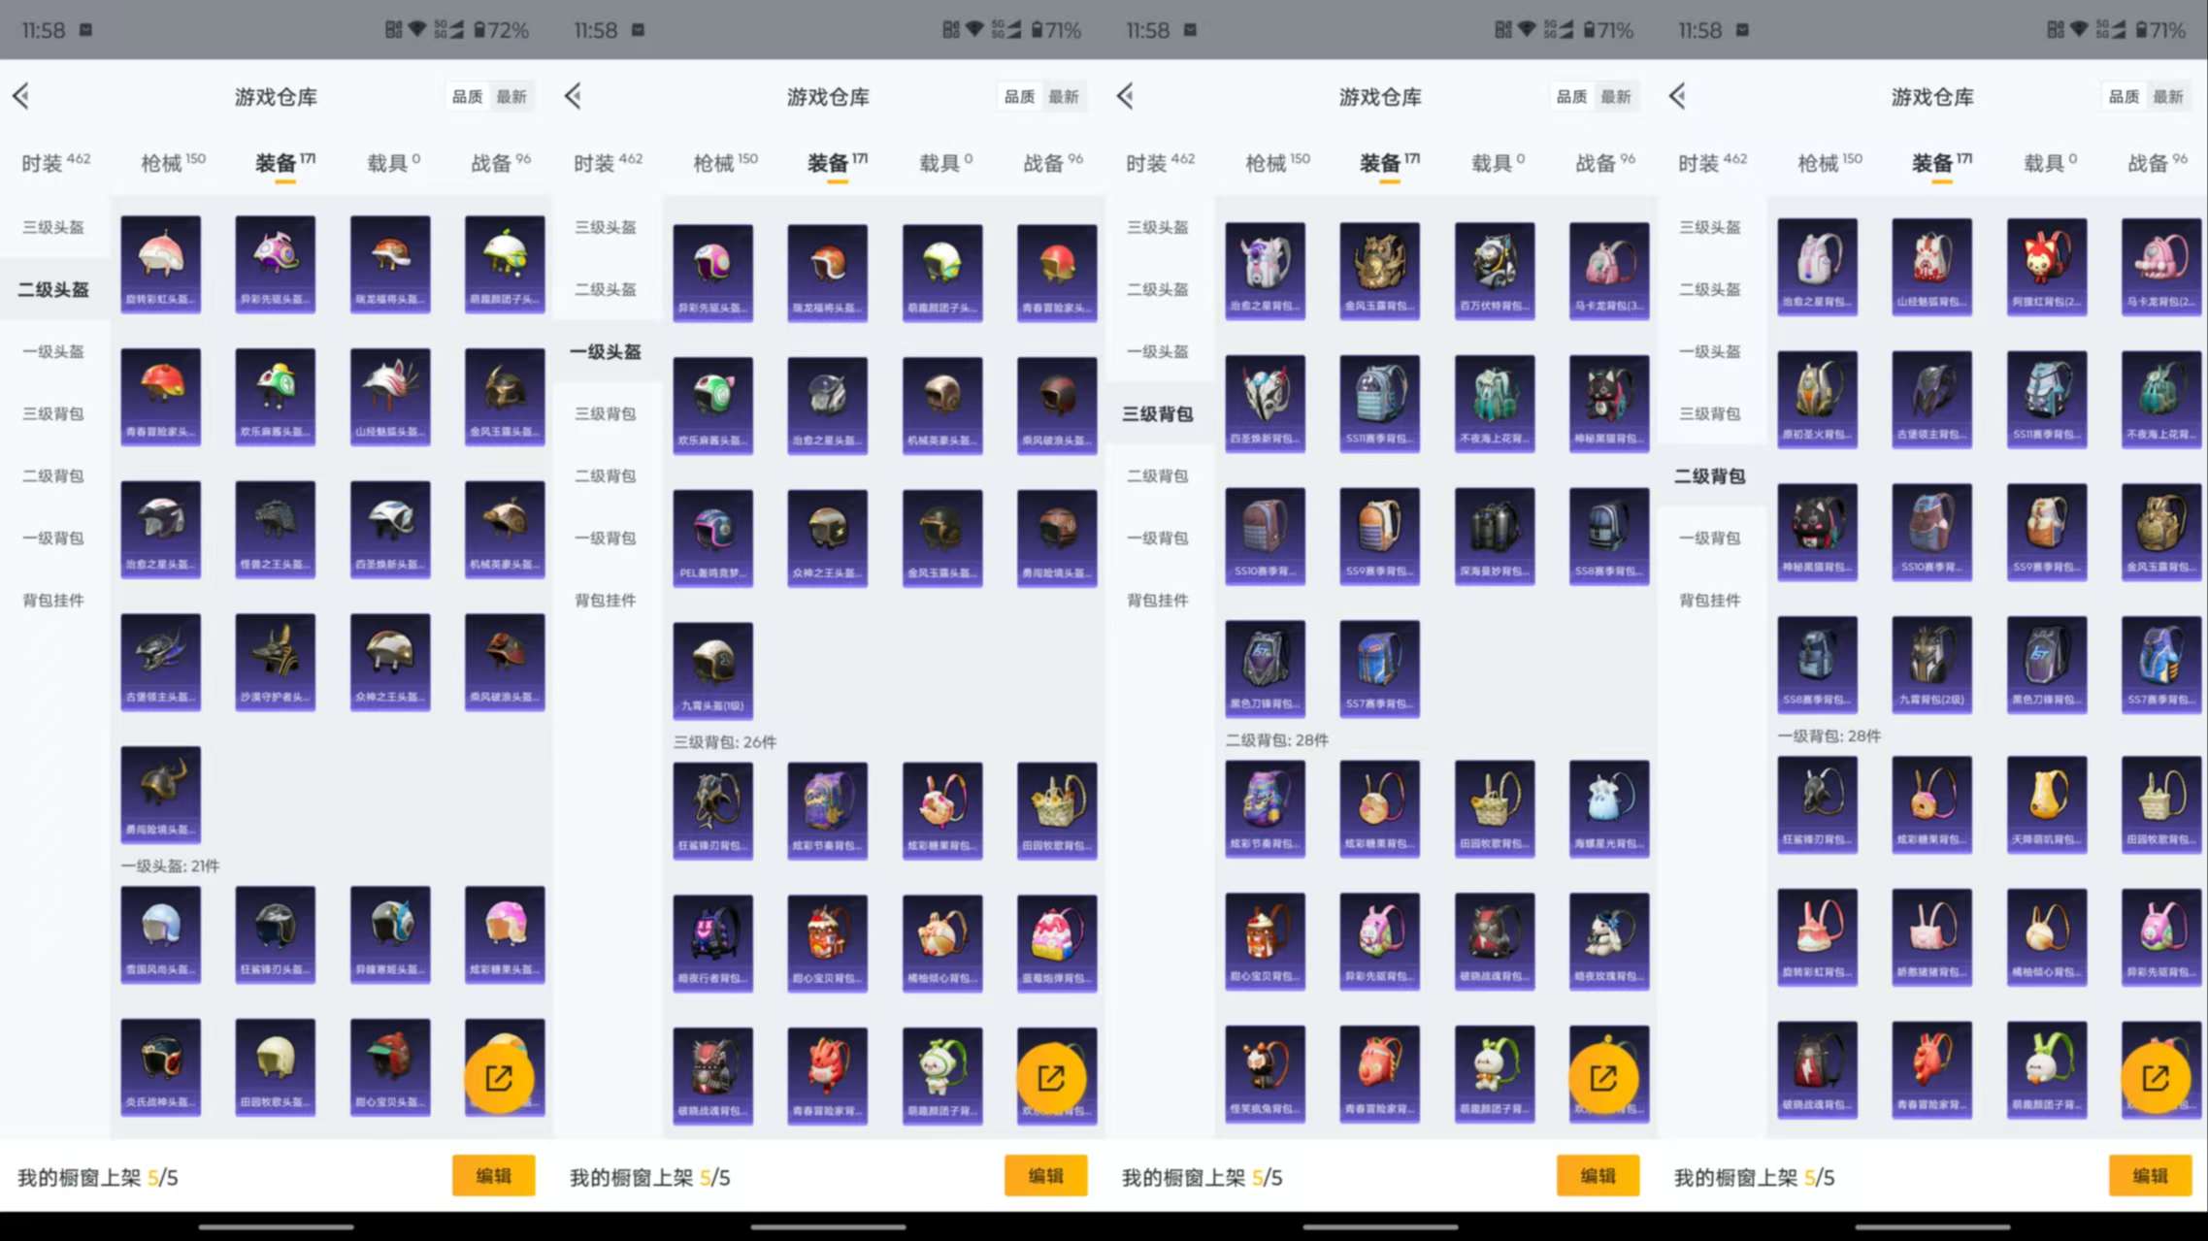
Task: Open the 九霄头盔(1级) helmet icon
Action: (x=713, y=669)
